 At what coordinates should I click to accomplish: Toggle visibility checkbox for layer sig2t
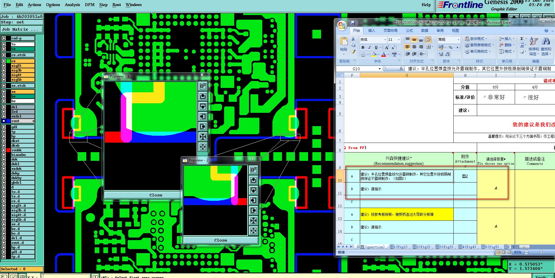coord(4,66)
